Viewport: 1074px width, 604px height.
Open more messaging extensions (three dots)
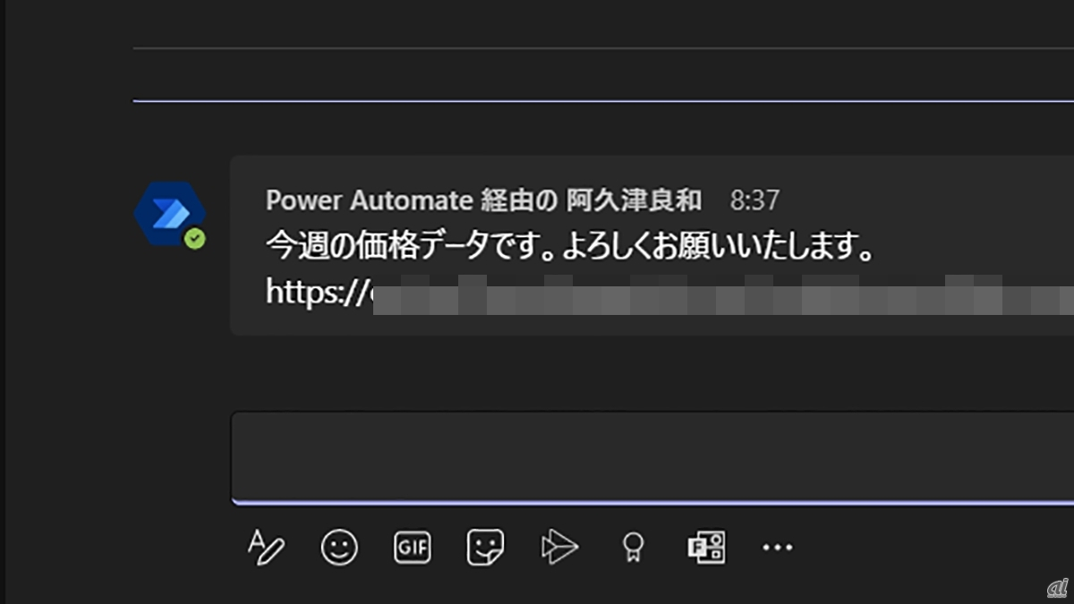[777, 547]
